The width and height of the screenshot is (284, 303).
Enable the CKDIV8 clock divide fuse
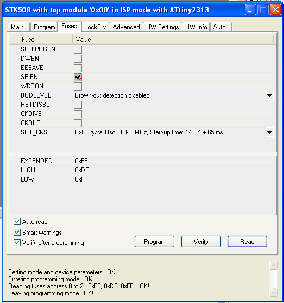[x=78, y=114]
